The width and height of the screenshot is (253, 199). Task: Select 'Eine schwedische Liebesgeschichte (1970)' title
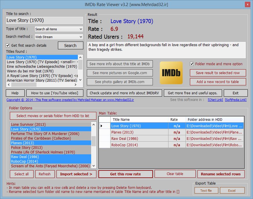[42, 67]
